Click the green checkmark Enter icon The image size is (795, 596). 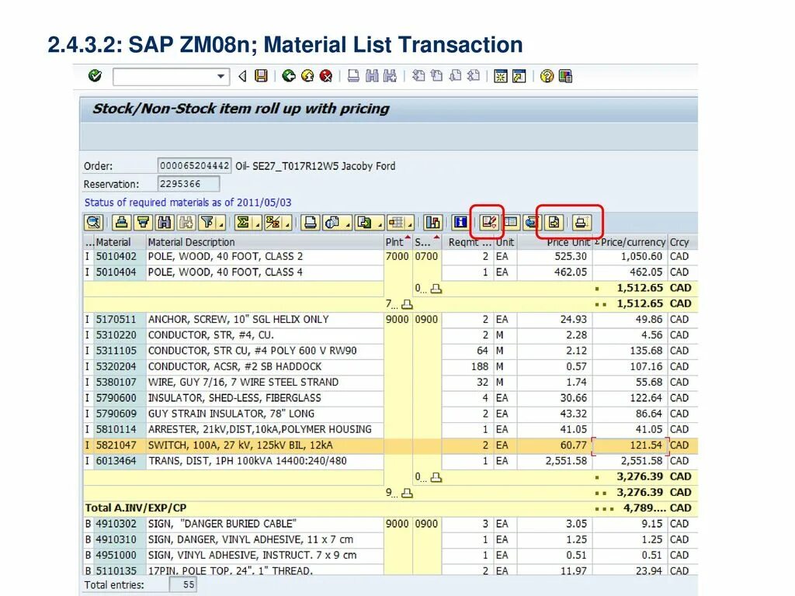95,76
